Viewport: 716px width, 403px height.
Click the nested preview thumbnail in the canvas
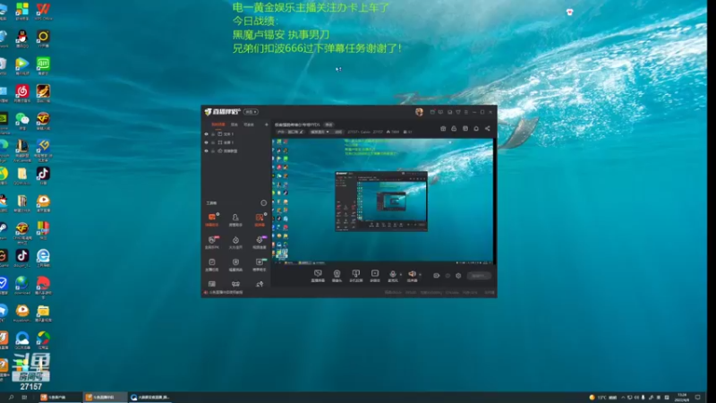click(x=381, y=201)
